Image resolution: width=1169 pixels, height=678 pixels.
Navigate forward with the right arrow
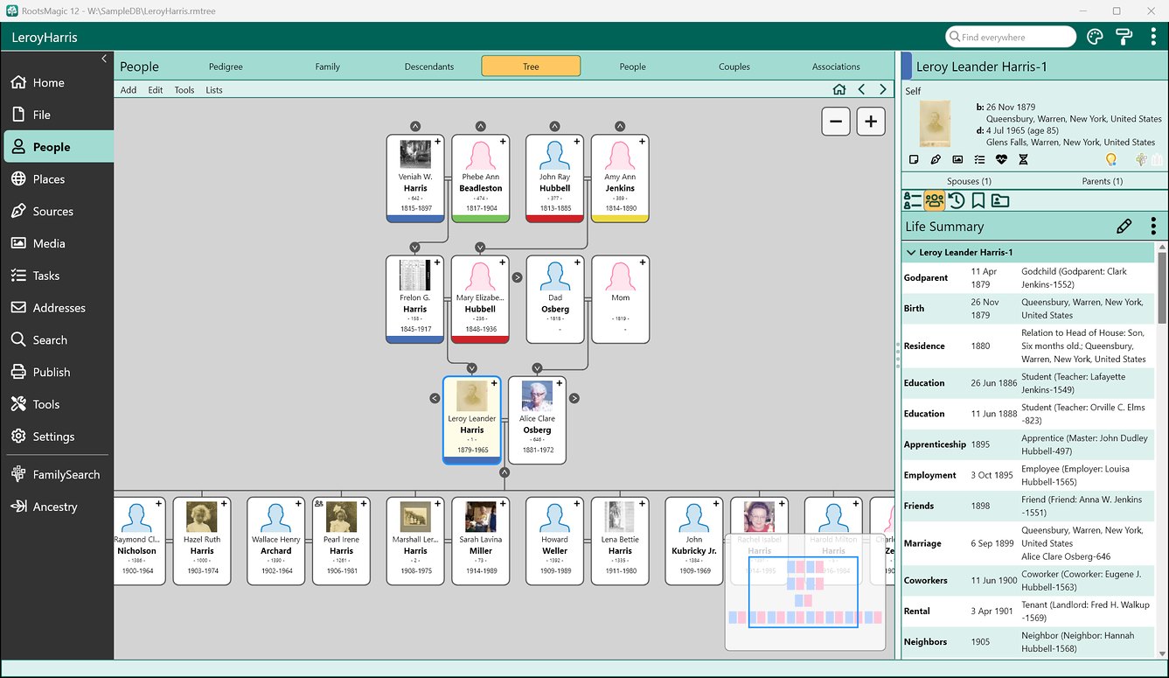click(883, 89)
